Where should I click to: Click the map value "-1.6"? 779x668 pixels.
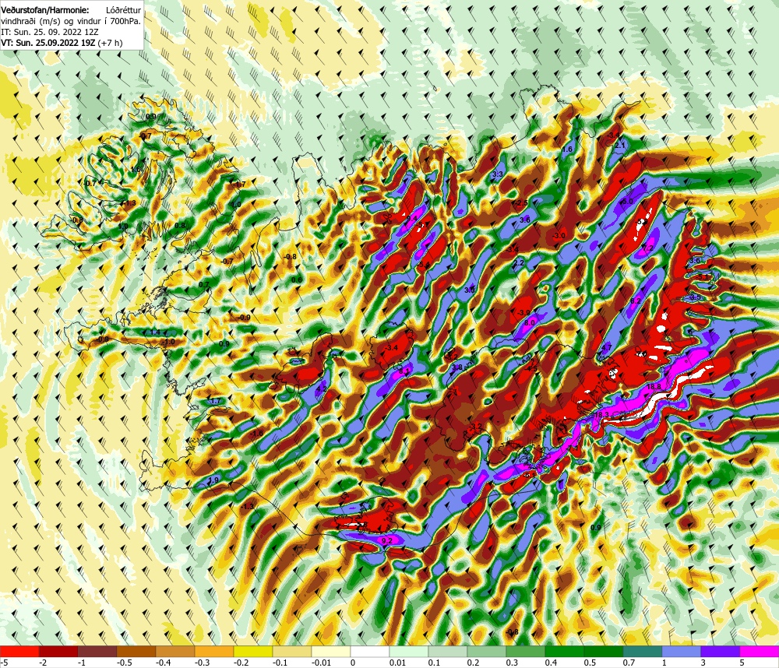tap(257, 434)
